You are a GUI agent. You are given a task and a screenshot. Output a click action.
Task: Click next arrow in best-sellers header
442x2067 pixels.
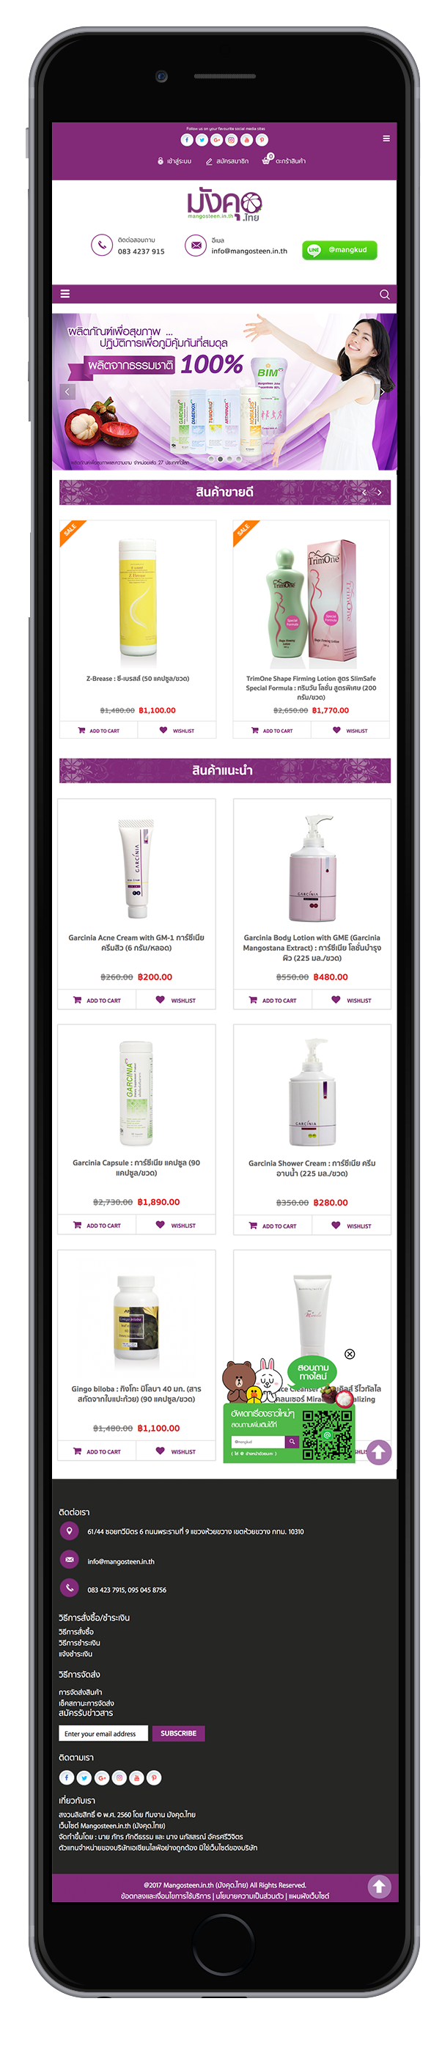[380, 492]
